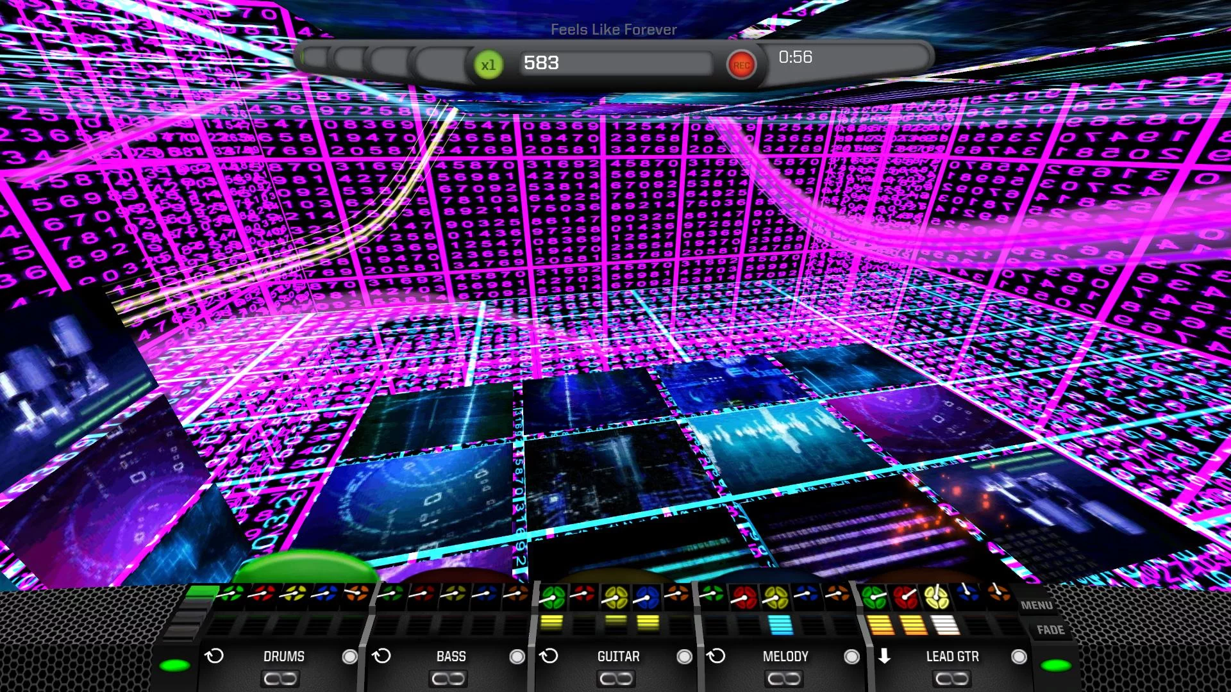The width and height of the screenshot is (1231, 692).
Task: Click the yellow knob in the LEAD GTR section
Action: tap(937, 598)
